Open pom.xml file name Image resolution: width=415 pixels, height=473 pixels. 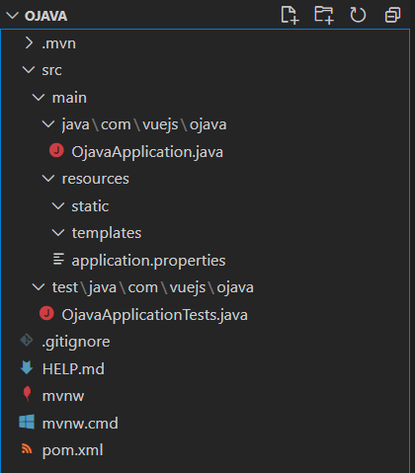72,450
